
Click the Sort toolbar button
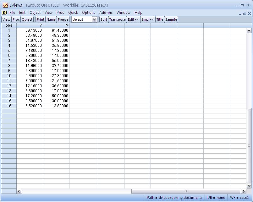click(104, 19)
